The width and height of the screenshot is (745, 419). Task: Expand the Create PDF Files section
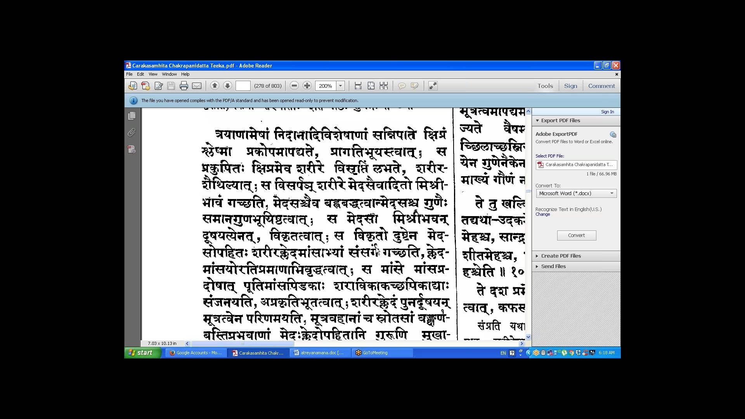point(561,256)
